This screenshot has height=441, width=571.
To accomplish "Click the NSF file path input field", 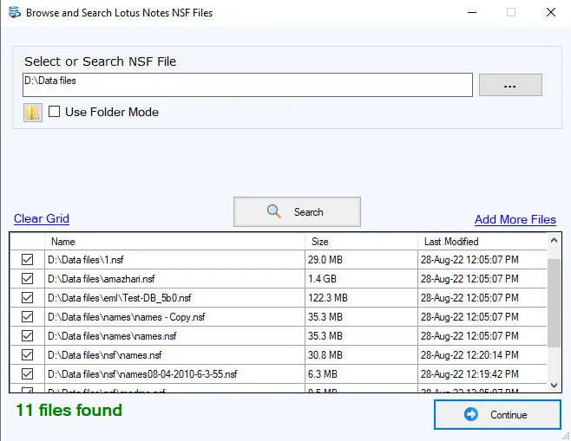I will (x=247, y=85).
